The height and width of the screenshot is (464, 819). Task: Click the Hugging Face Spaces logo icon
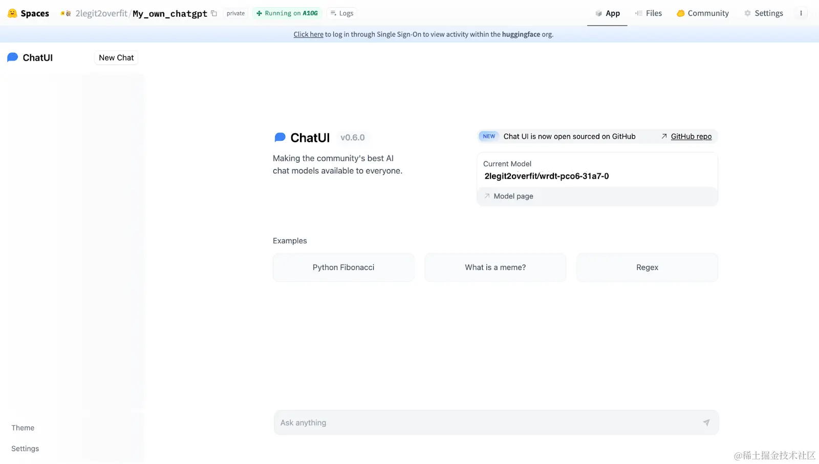pyautogui.click(x=12, y=13)
